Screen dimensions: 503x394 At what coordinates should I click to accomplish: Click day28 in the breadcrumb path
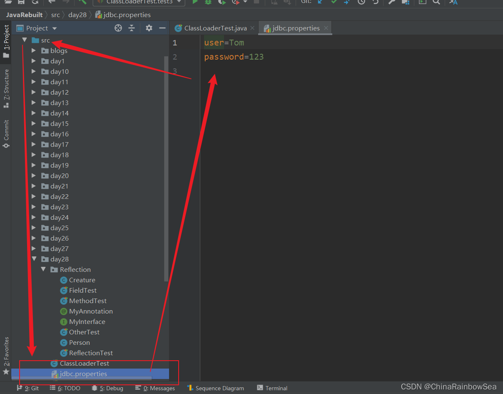77,15
